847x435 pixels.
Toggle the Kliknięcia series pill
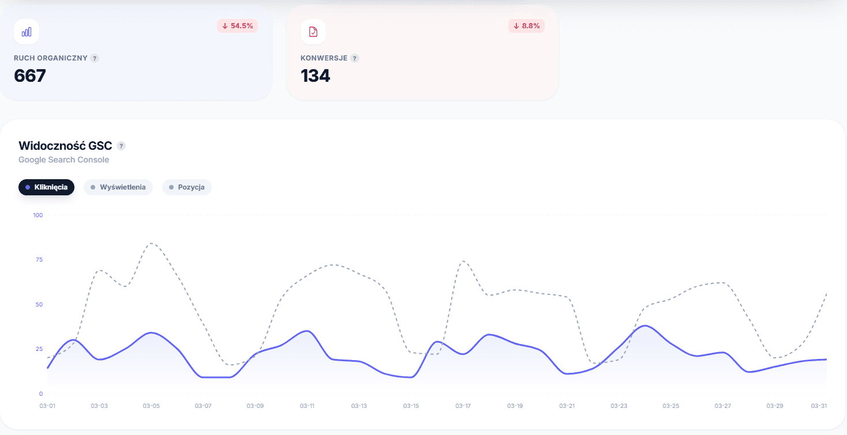click(x=46, y=187)
